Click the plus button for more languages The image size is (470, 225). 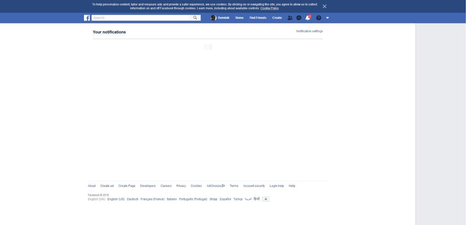pyautogui.click(x=266, y=199)
